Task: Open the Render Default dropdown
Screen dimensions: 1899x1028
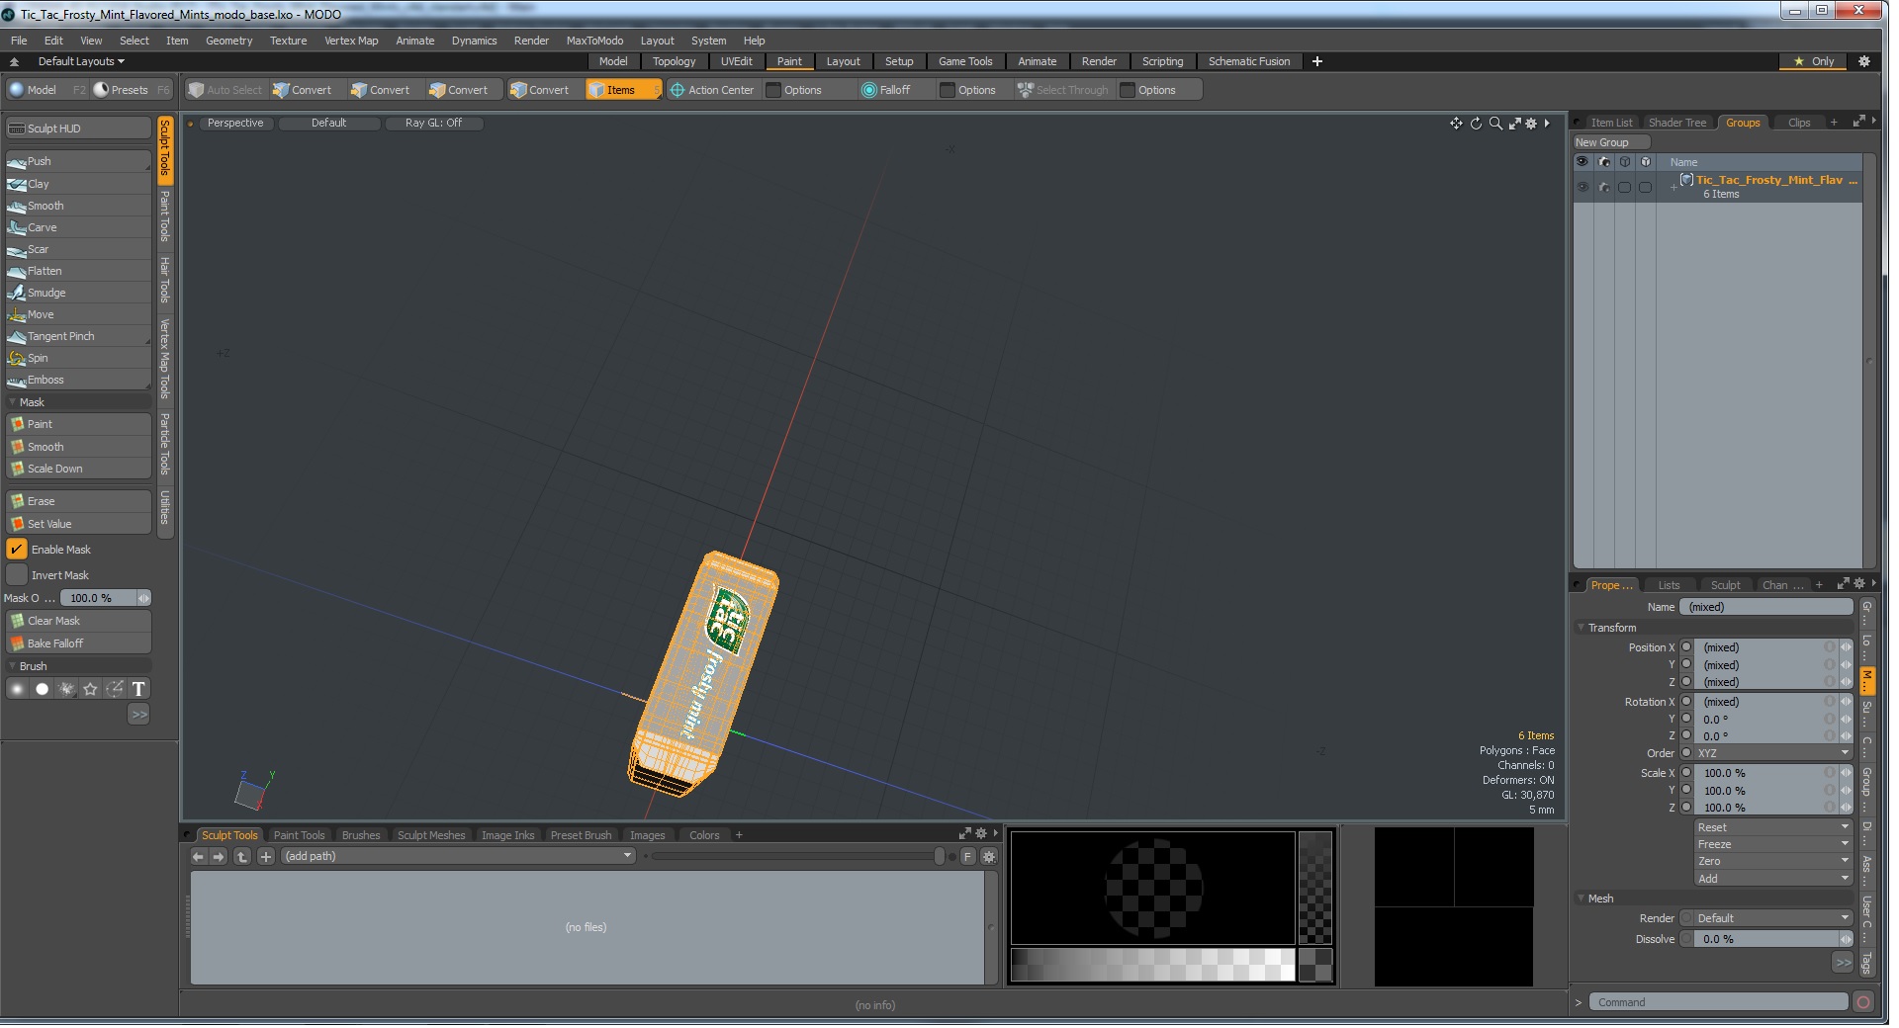Action: [x=1773, y=918]
